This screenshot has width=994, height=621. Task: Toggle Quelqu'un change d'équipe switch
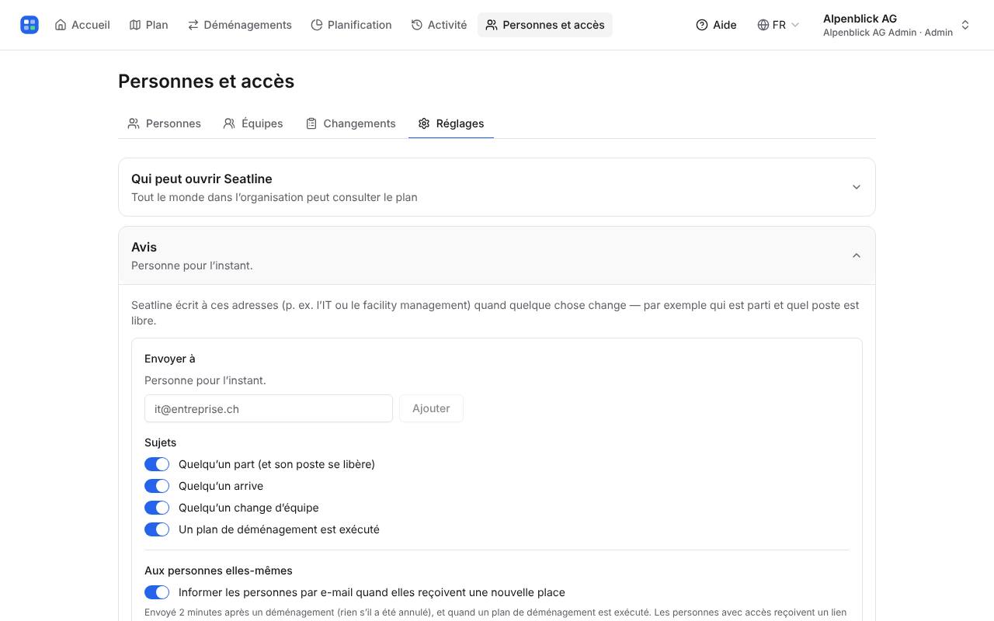(x=157, y=508)
